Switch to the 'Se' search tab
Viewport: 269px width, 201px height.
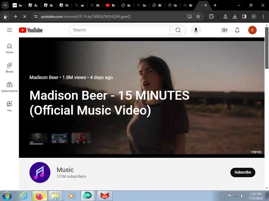coord(142,5)
